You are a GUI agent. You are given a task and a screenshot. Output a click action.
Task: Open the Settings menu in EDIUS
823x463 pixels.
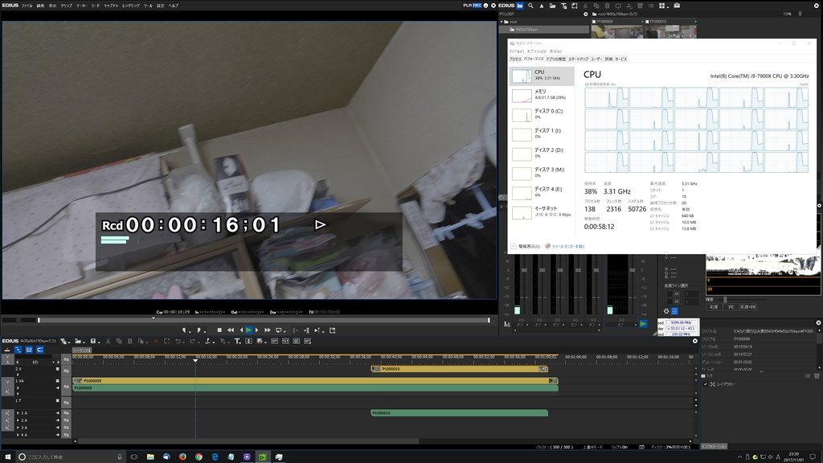pos(160,6)
